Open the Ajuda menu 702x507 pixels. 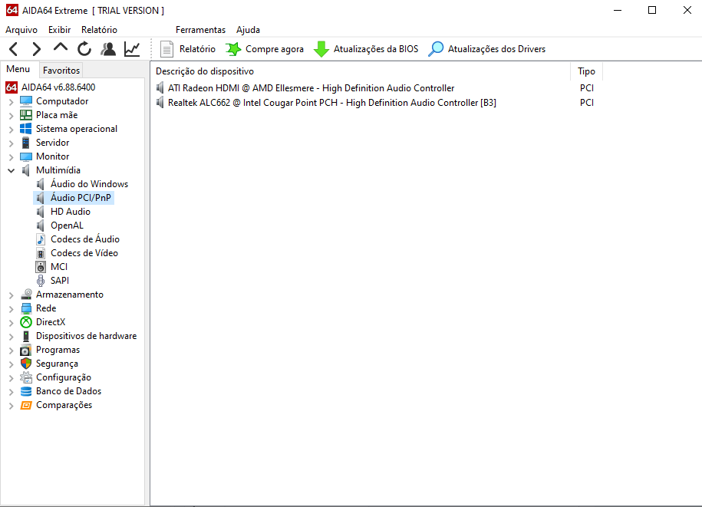pos(248,30)
